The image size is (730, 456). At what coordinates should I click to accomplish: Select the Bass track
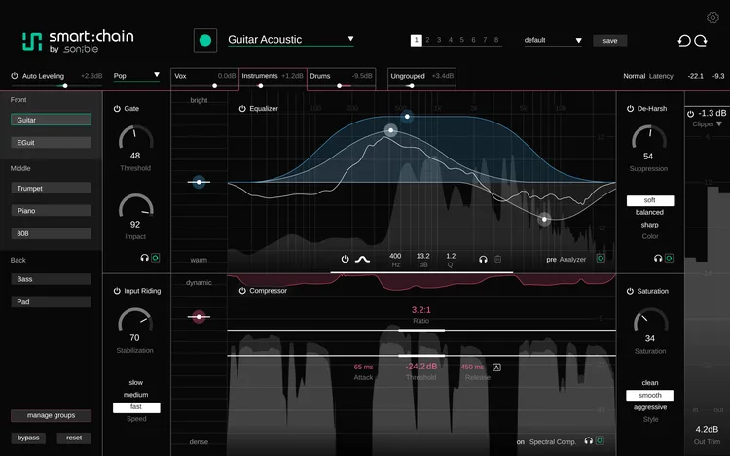click(51, 279)
